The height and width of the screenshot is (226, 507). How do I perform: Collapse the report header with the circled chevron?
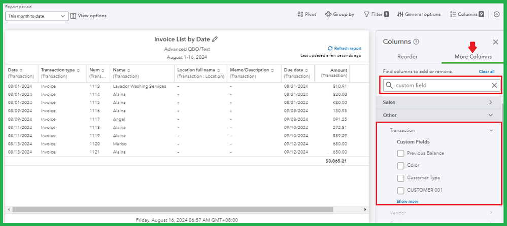point(497,15)
